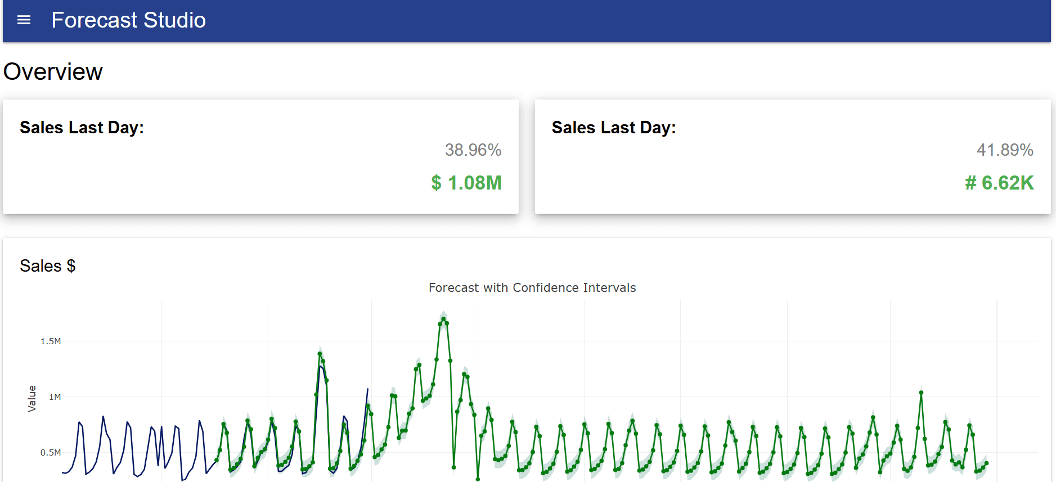Click the isolated tall forecast spike near the series end

pyautogui.click(x=921, y=393)
